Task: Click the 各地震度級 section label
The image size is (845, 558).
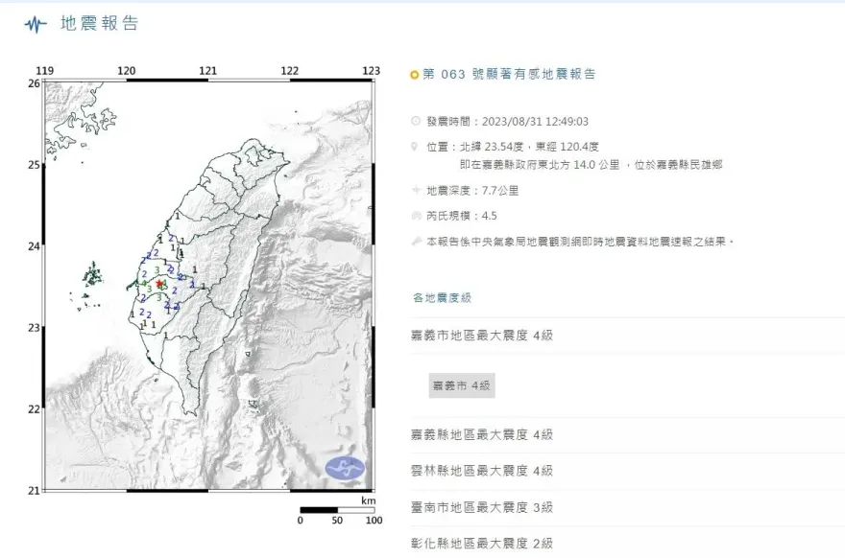Action: (x=442, y=298)
